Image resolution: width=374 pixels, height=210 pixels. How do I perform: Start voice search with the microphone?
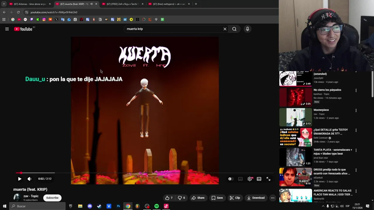tap(247, 29)
